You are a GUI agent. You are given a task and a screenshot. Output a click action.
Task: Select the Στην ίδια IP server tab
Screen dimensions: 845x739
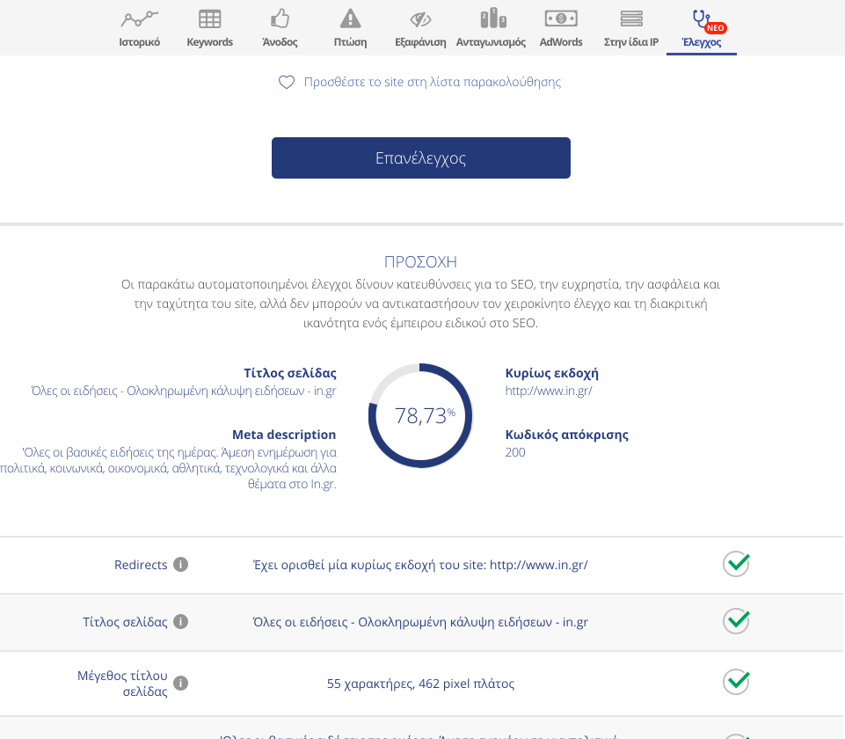[x=631, y=27]
